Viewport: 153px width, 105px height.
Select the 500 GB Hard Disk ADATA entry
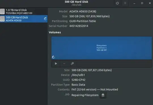click(x=24, y=19)
